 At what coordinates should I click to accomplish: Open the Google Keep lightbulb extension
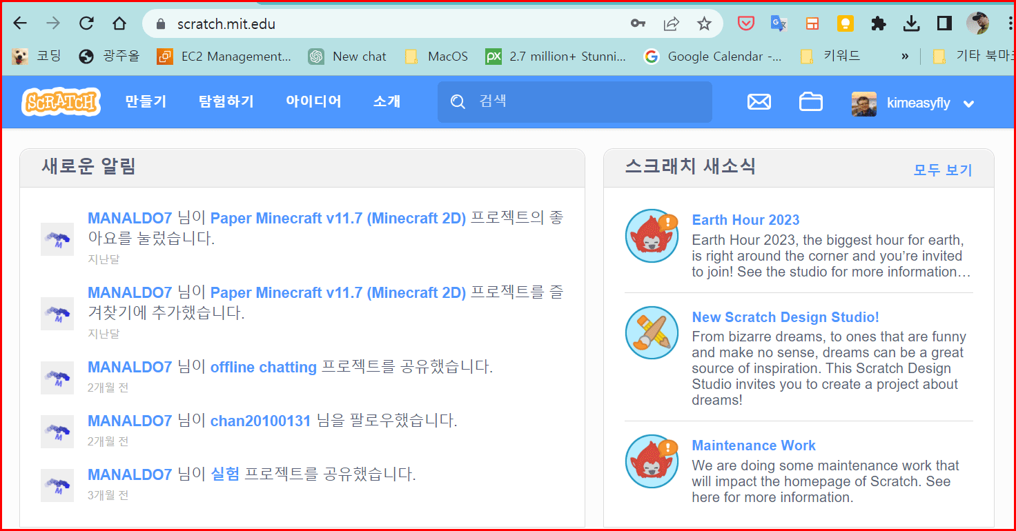(x=846, y=24)
